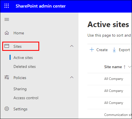Collapse the Policies section chevron
The width and height of the screenshot is (132, 119).
tap(72, 77)
